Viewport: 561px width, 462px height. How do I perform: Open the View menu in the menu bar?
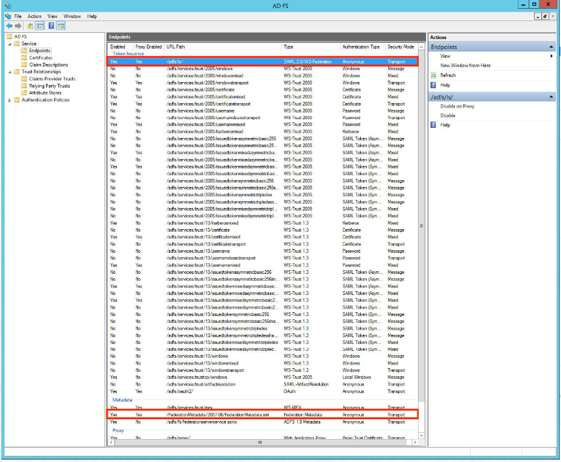52,16
